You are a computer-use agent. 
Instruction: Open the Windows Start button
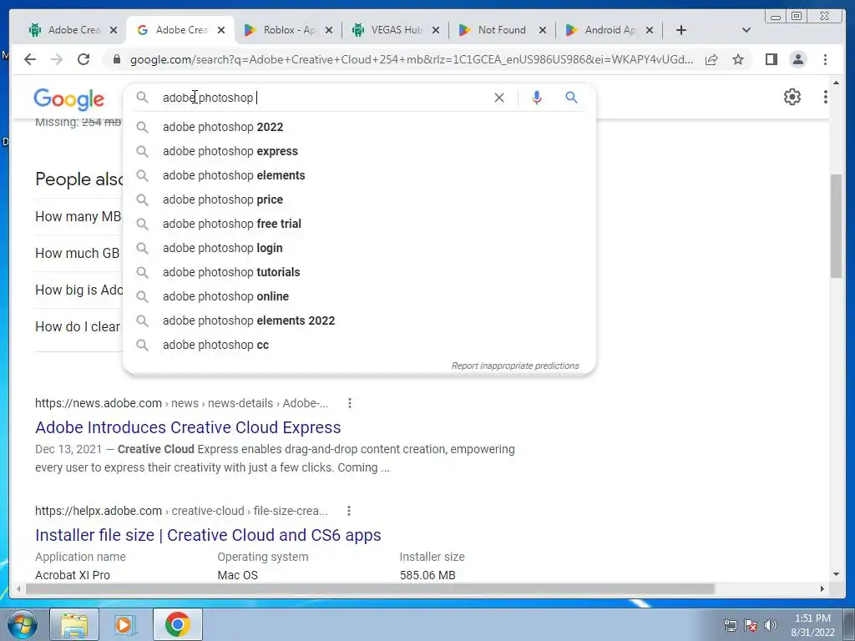pyautogui.click(x=23, y=624)
